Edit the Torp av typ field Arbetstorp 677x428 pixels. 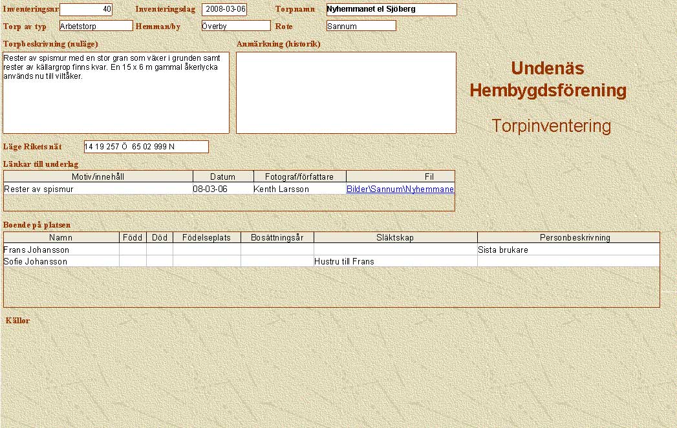tap(96, 26)
